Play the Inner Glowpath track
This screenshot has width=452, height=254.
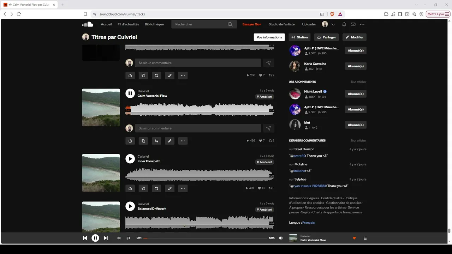(x=130, y=159)
